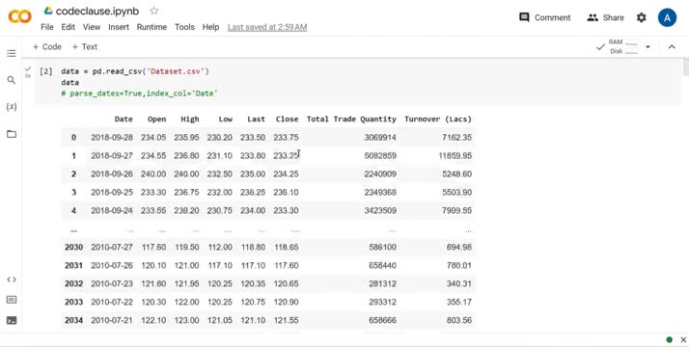Click the user account avatar

tap(667, 17)
